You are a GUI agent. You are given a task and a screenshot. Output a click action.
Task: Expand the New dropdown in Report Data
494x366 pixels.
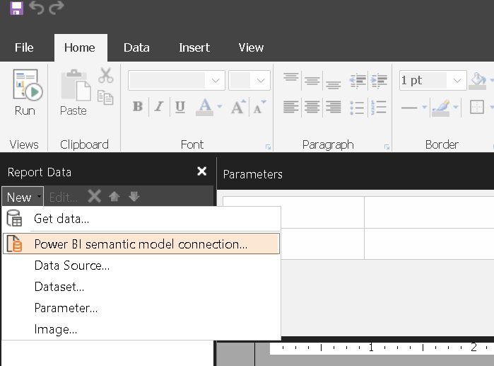(x=23, y=198)
